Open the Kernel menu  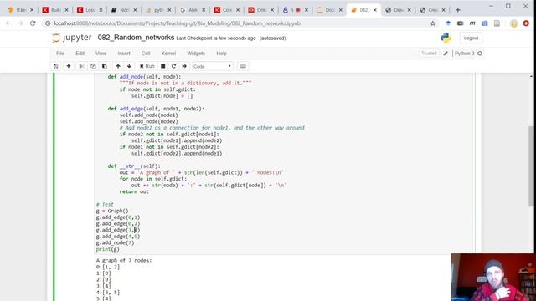[x=168, y=54]
